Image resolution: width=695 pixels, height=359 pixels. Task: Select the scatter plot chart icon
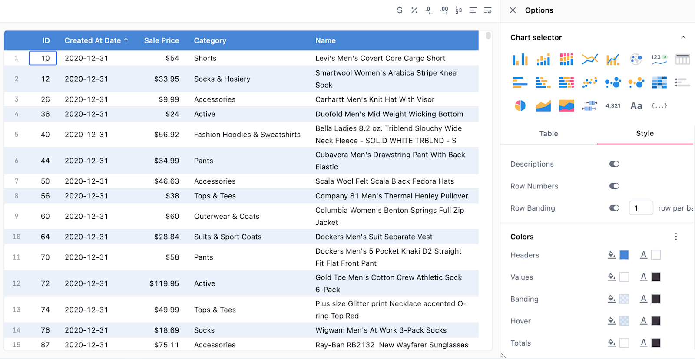click(x=589, y=82)
